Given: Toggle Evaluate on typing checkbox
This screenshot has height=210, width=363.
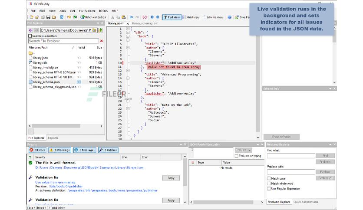Looking at the screenshot, I should point(236,156).
